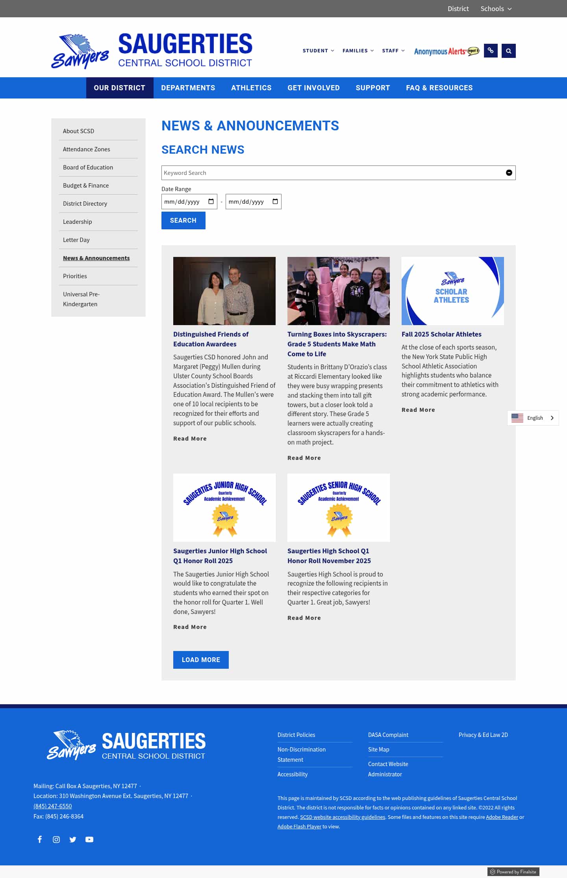Image resolution: width=567 pixels, height=878 pixels.
Task: Read More on Scholar Athletes article
Action: 418,410
